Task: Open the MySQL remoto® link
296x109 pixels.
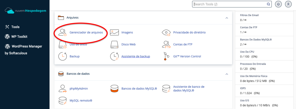Action: pyautogui.click(x=81, y=101)
